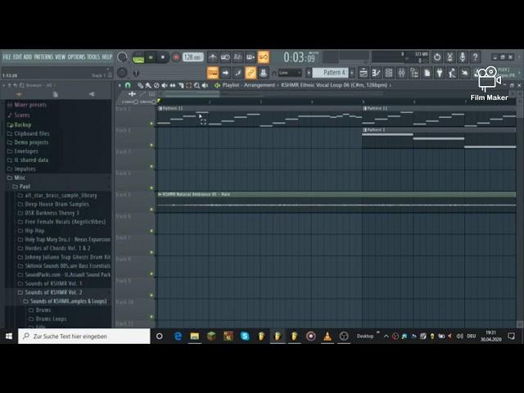Screen dimensions: 524x393
Task: Select the playlist Zoom tool
Action: tap(196, 85)
